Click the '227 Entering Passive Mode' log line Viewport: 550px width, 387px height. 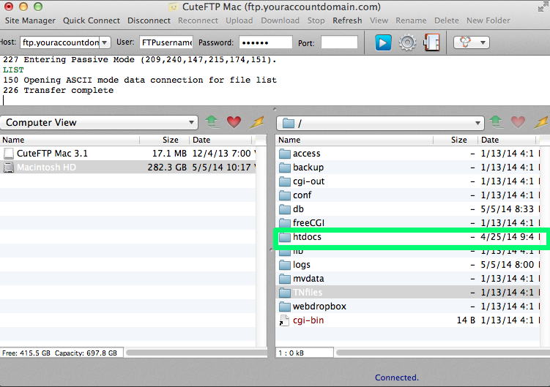coord(140,60)
